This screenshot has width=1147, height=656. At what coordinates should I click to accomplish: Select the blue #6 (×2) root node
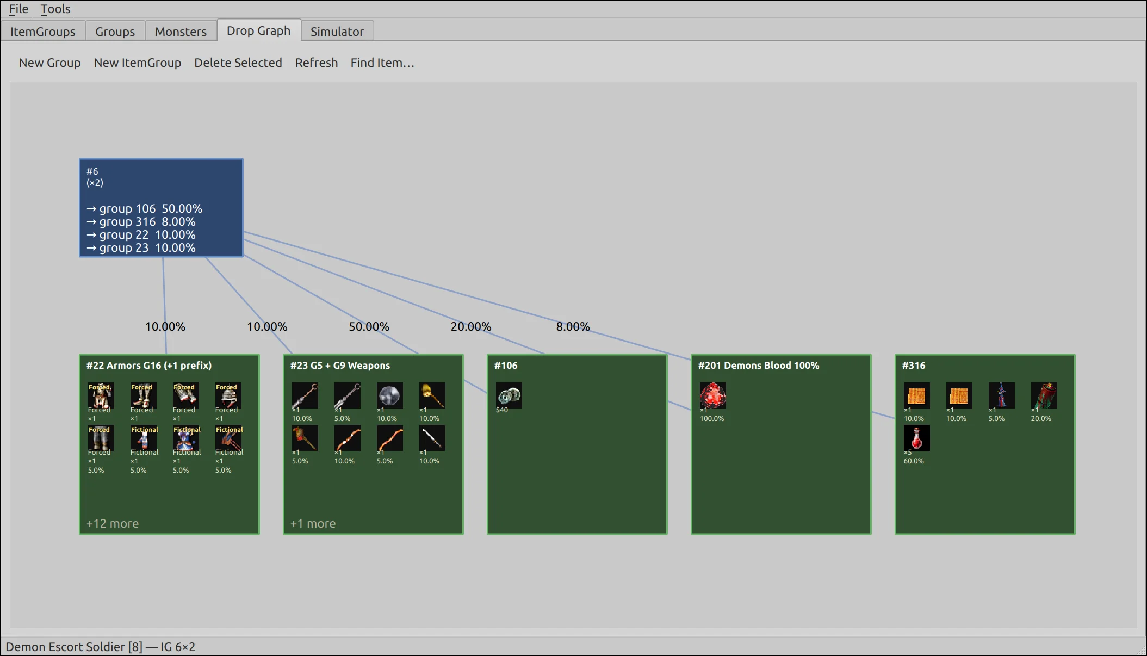[161, 208]
